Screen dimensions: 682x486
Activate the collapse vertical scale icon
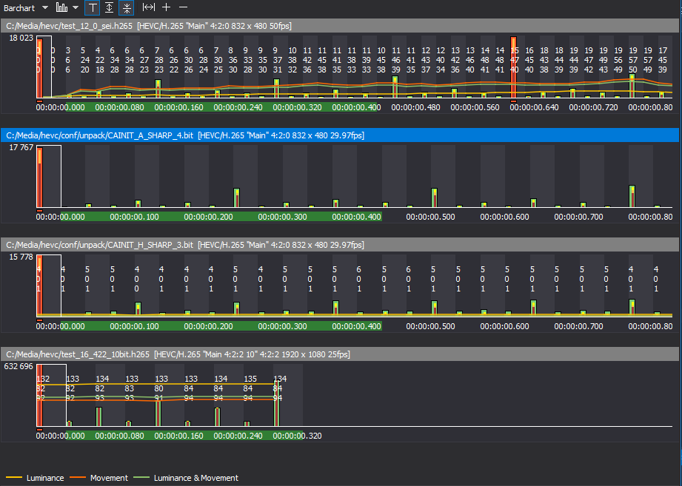pos(125,8)
